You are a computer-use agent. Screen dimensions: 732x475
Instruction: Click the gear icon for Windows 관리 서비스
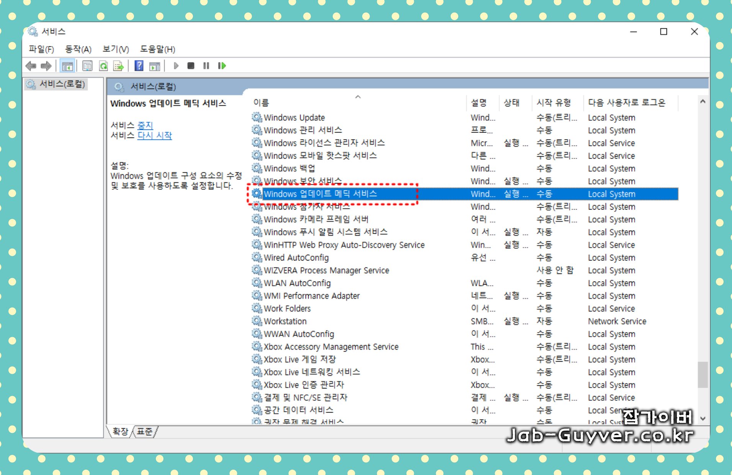click(x=257, y=130)
